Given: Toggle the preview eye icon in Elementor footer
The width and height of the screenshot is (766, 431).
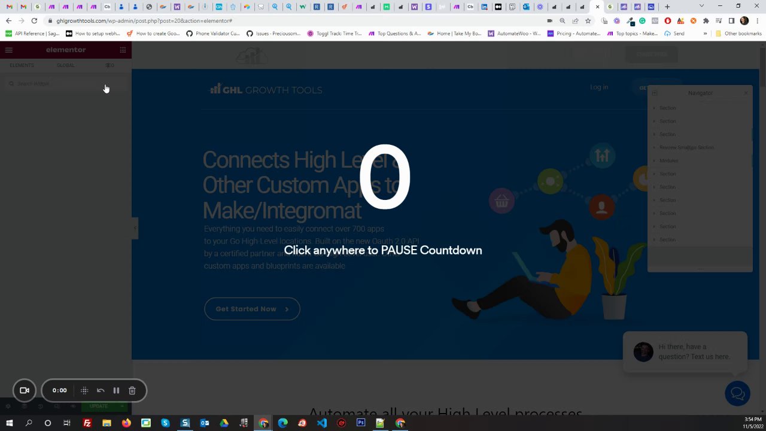Looking at the screenshot, I should 73,406.
